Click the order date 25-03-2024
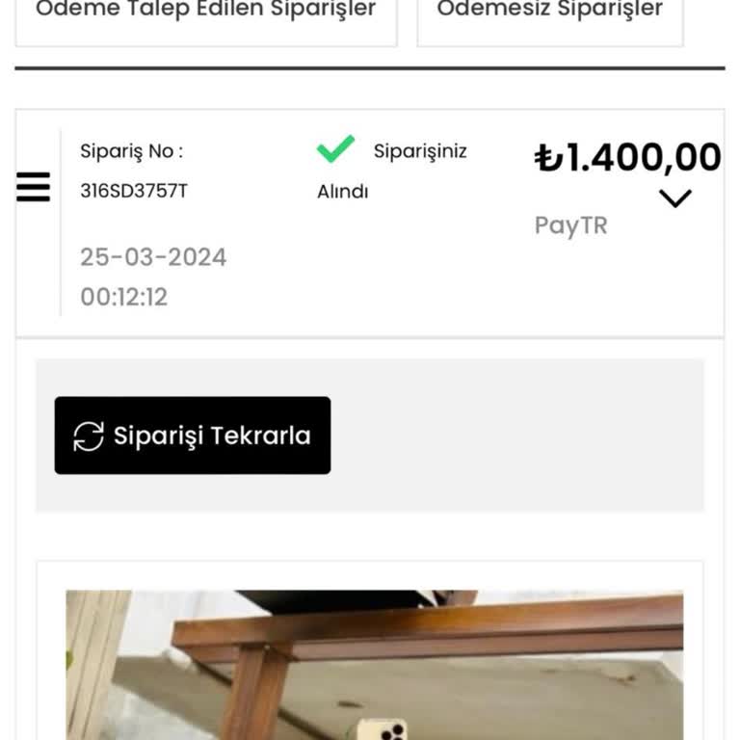740x740 pixels. click(x=153, y=257)
